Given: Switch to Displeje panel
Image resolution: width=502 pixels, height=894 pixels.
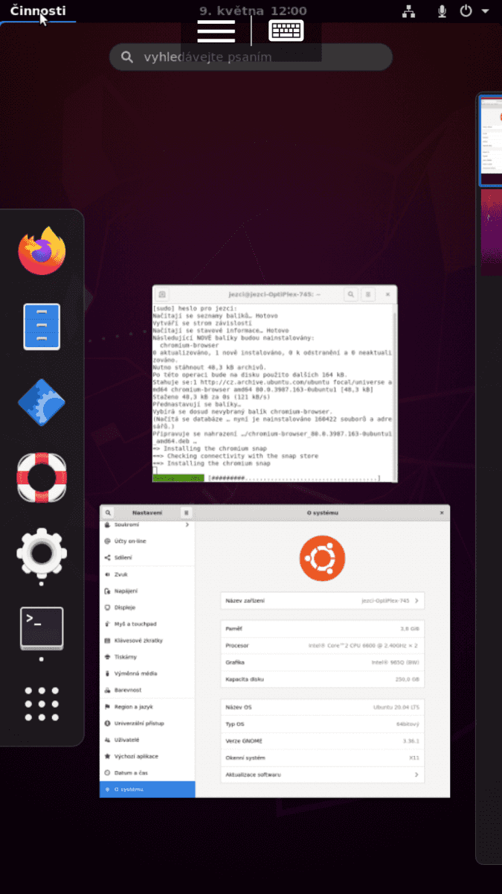Looking at the screenshot, I should 147,607.
